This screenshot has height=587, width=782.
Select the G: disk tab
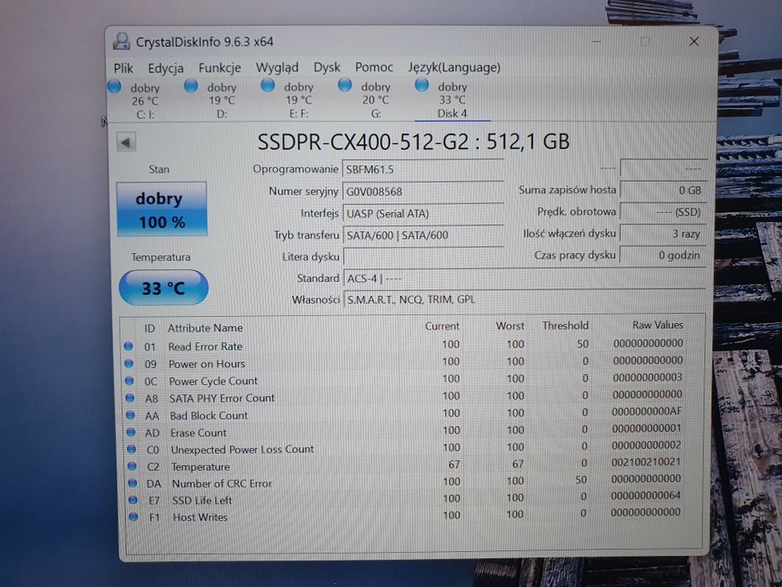click(x=375, y=101)
